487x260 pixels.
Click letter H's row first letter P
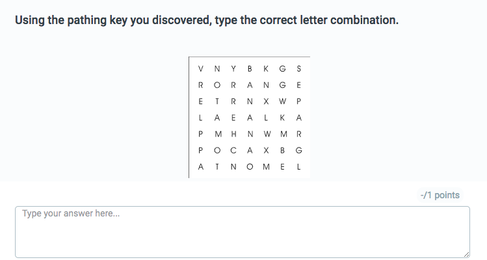(200, 134)
